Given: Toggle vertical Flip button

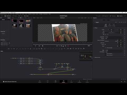Looking at the screenshot, I should pos(107,35).
